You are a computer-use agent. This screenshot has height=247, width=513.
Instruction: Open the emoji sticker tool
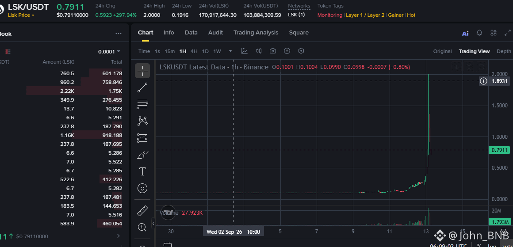[x=142, y=188]
